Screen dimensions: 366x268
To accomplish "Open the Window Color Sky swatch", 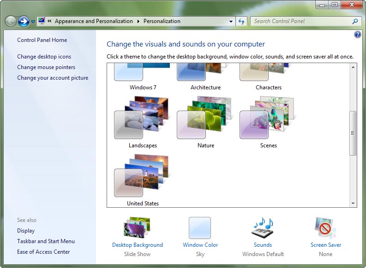I will pos(200,228).
